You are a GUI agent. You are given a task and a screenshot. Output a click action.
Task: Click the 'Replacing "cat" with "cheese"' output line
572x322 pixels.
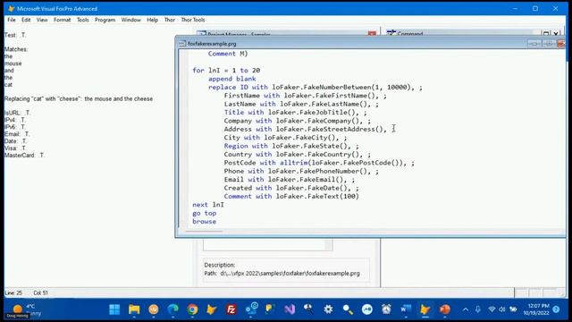point(79,98)
